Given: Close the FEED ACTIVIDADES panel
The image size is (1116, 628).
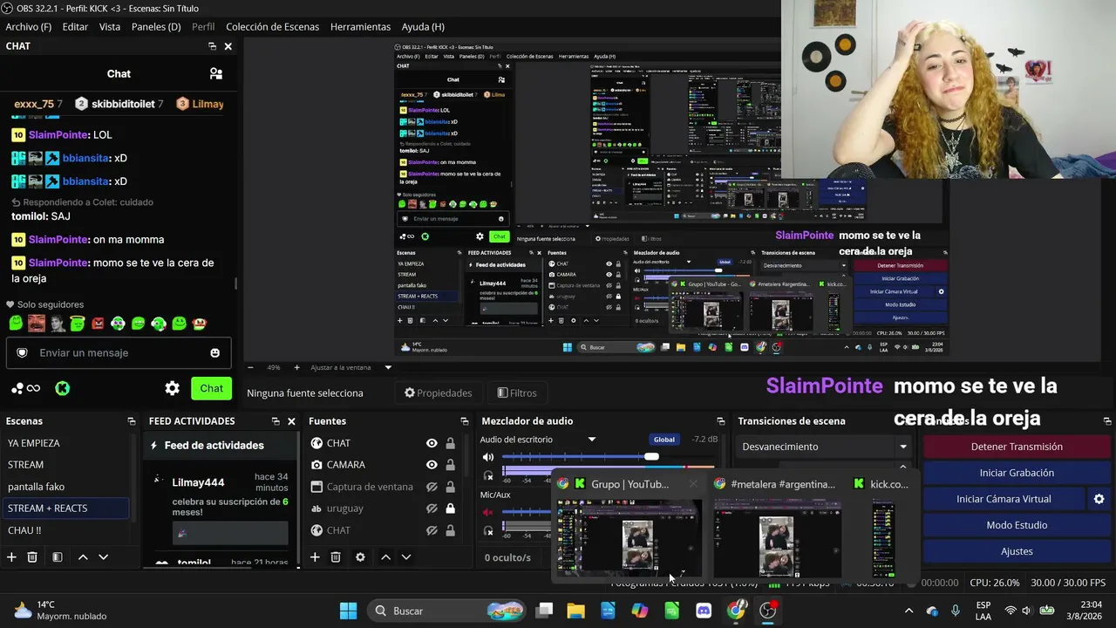Looking at the screenshot, I should pos(291,421).
